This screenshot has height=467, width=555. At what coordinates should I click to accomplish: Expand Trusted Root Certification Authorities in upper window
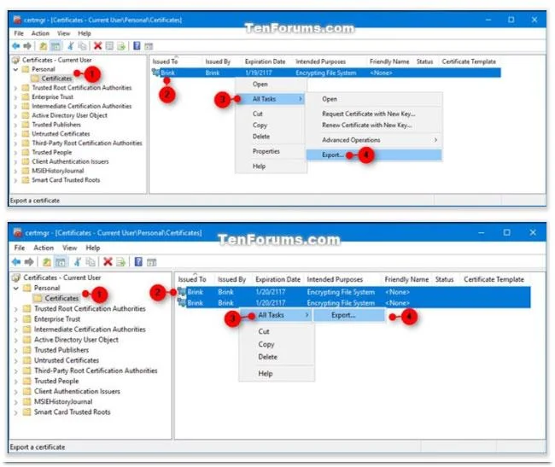tap(15, 88)
